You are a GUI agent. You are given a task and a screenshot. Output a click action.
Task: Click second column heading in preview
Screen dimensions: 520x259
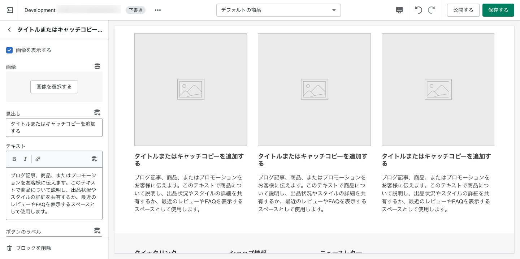tap(313, 160)
